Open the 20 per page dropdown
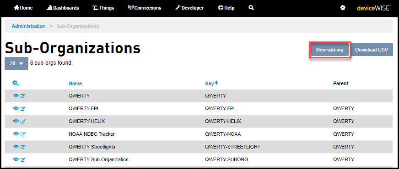399x169 pixels. tap(16, 64)
